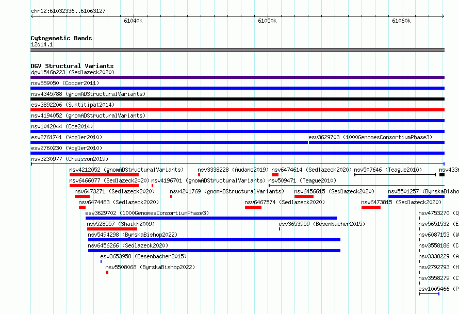Click the nsv4345788 (gnomADStructuralVariants) label
Image resolution: width=459 pixels, height=314 pixels.
(x=88, y=94)
